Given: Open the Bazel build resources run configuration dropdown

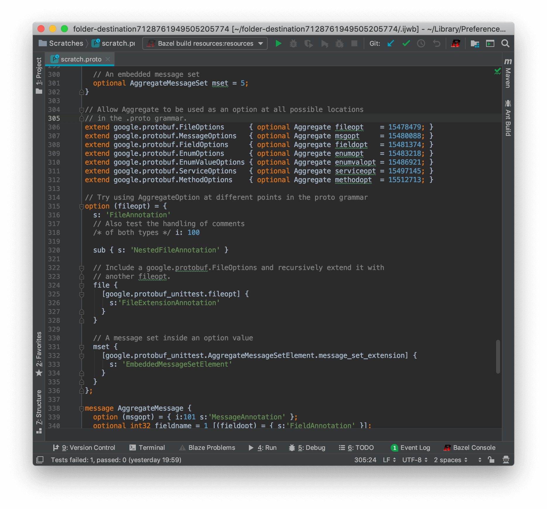Looking at the screenshot, I should pyautogui.click(x=204, y=43).
